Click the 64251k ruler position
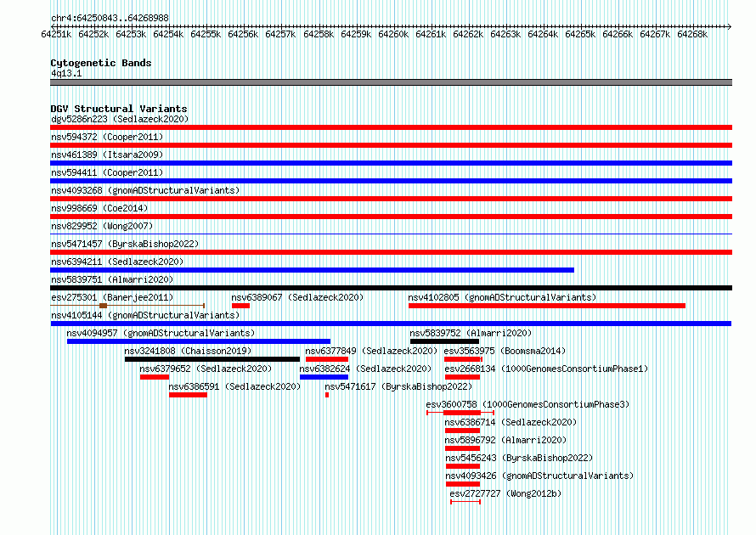The height and width of the screenshot is (535, 756). (x=56, y=34)
